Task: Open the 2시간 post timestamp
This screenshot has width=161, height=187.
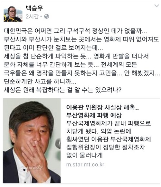Action: 32,16
